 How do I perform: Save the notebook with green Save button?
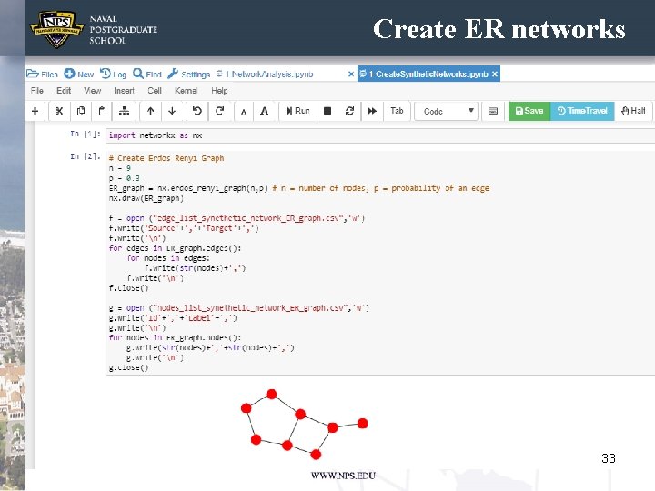(529, 111)
